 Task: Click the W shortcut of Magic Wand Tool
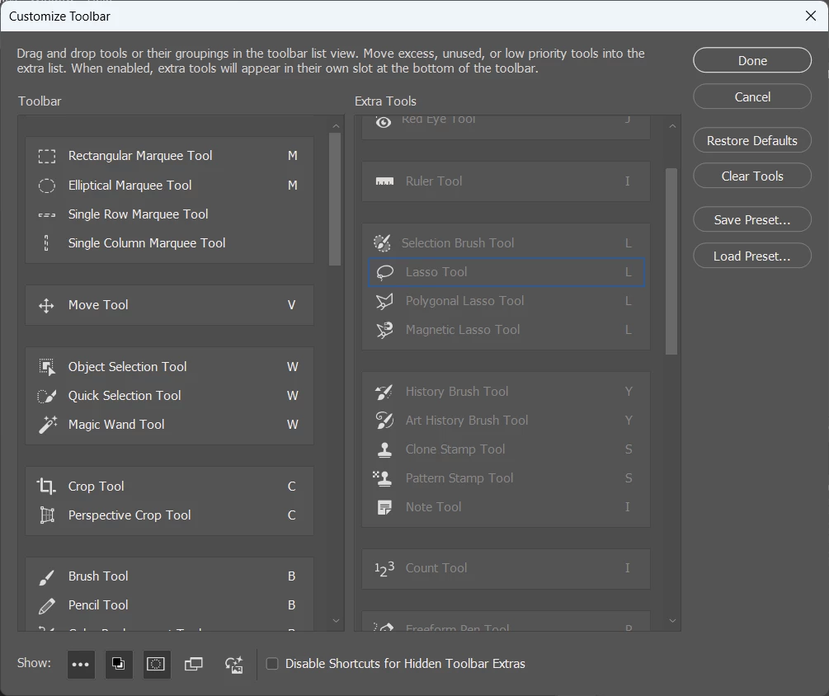(x=292, y=425)
